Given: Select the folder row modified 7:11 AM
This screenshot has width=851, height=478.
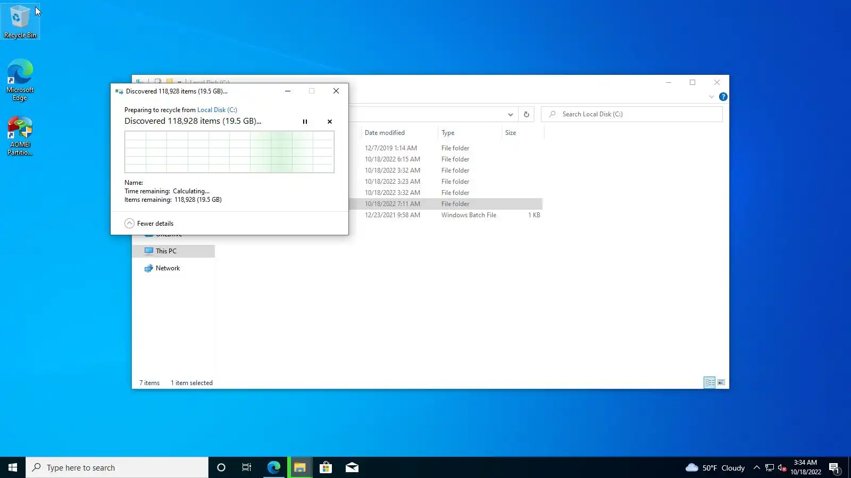Looking at the screenshot, I should click(x=446, y=204).
